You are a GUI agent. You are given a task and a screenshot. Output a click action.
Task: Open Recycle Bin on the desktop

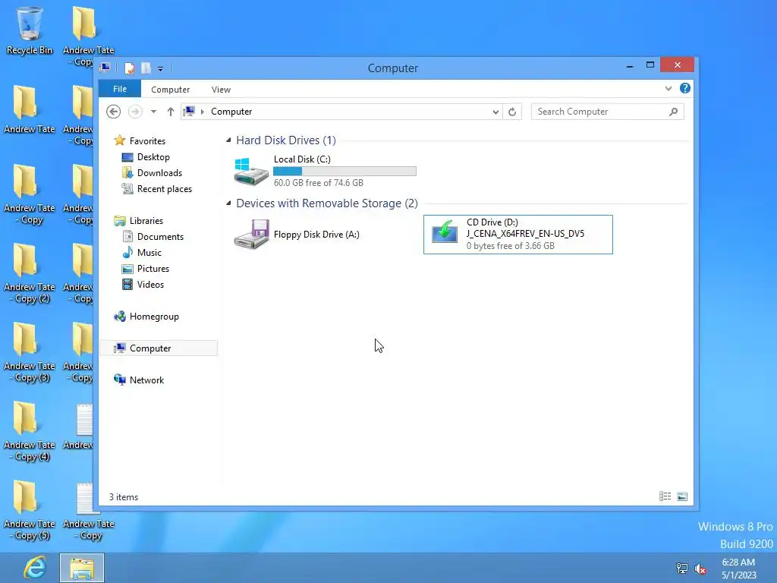coord(30,30)
